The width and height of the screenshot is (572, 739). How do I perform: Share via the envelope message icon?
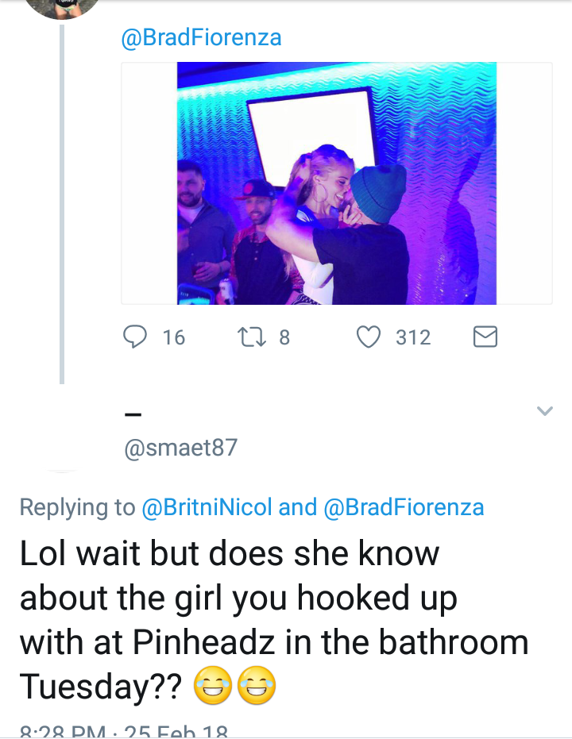(x=485, y=337)
